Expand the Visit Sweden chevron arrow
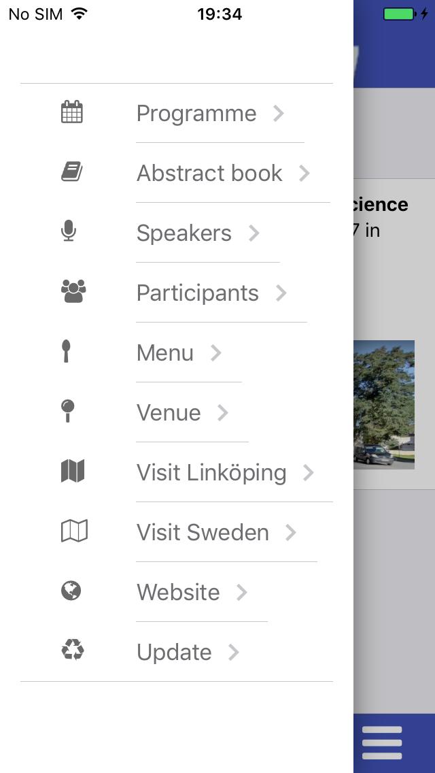Image resolution: width=435 pixels, height=773 pixels. click(291, 533)
